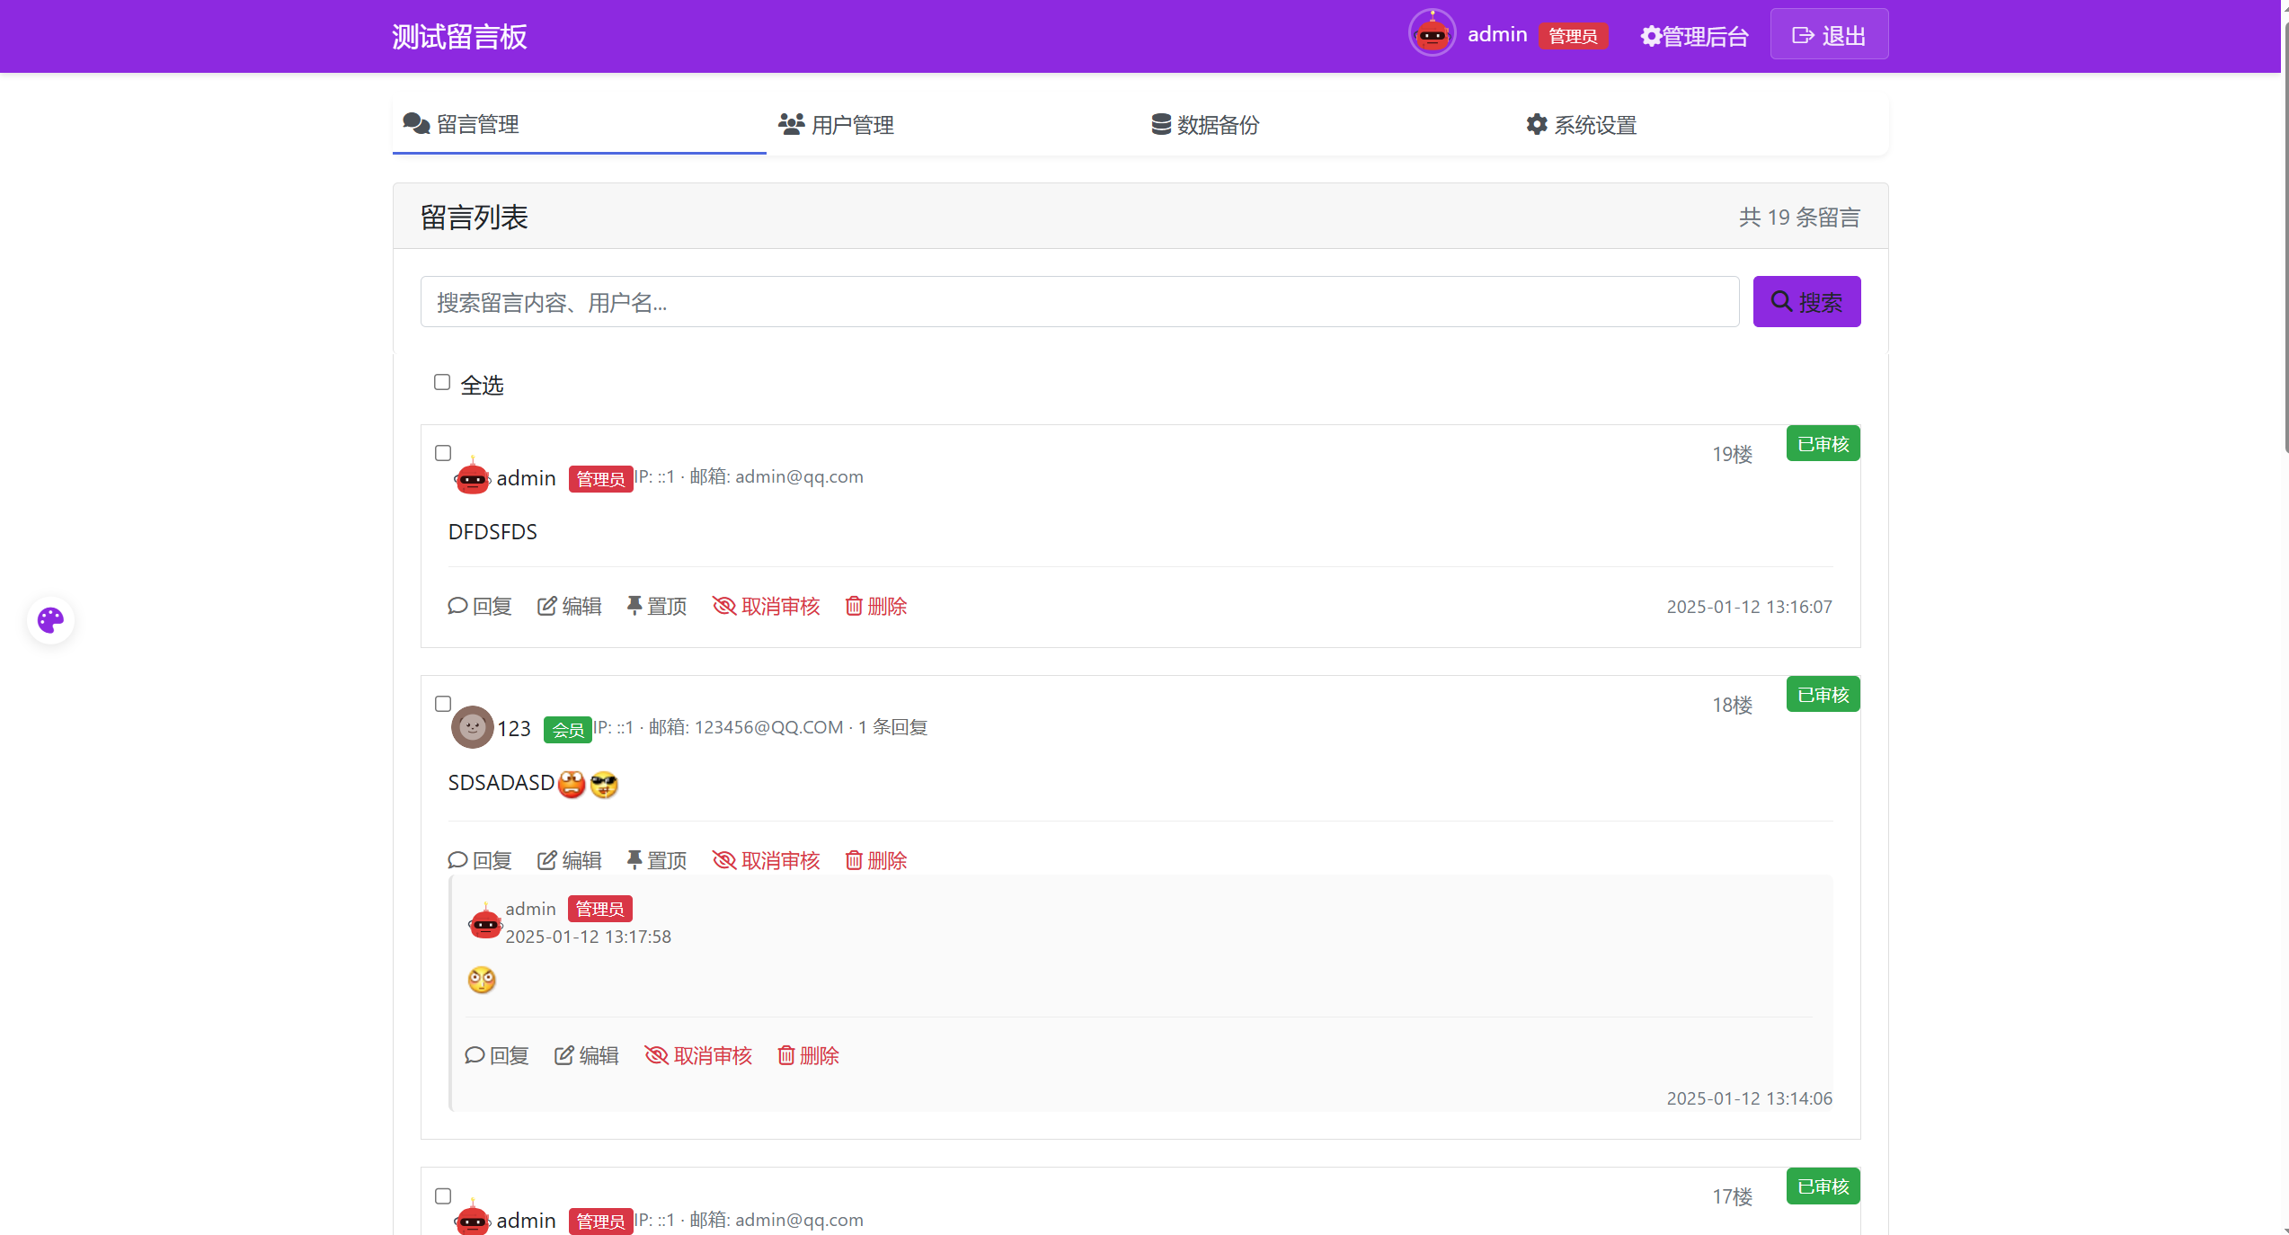This screenshot has width=2289, height=1235.
Task: Check the checkbox on message 19楼
Action: point(442,453)
